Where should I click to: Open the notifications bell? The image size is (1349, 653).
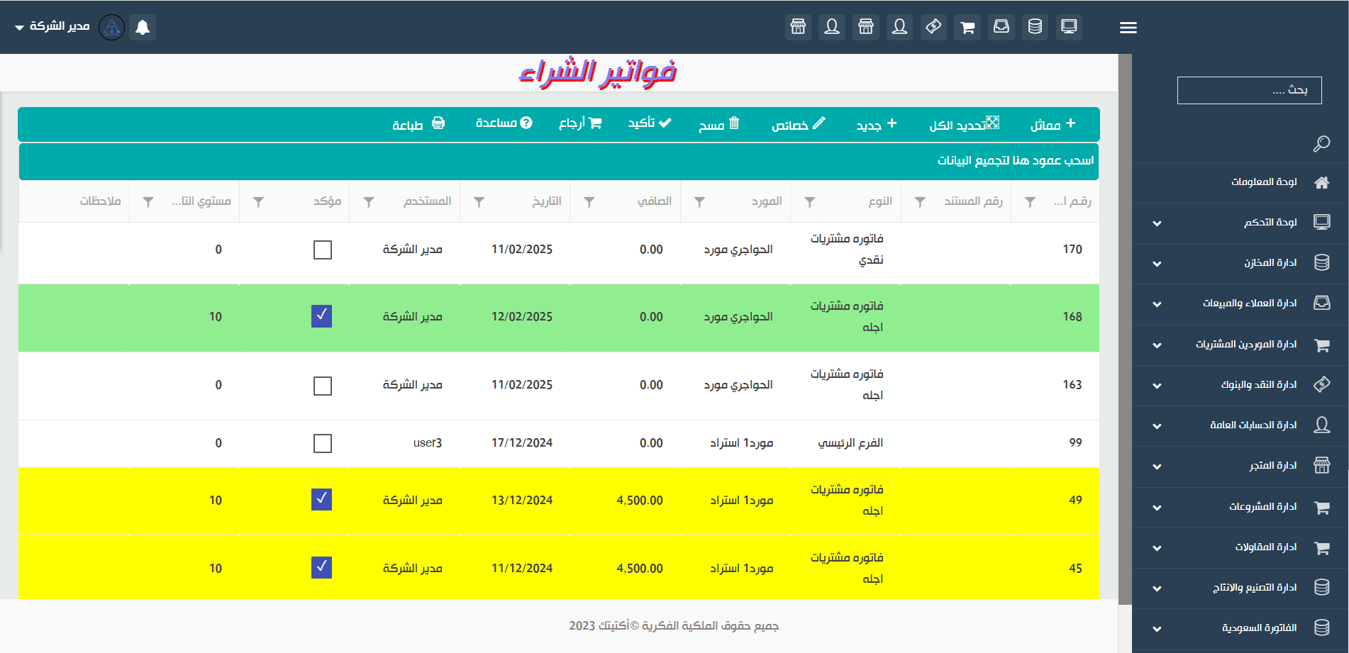143,27
